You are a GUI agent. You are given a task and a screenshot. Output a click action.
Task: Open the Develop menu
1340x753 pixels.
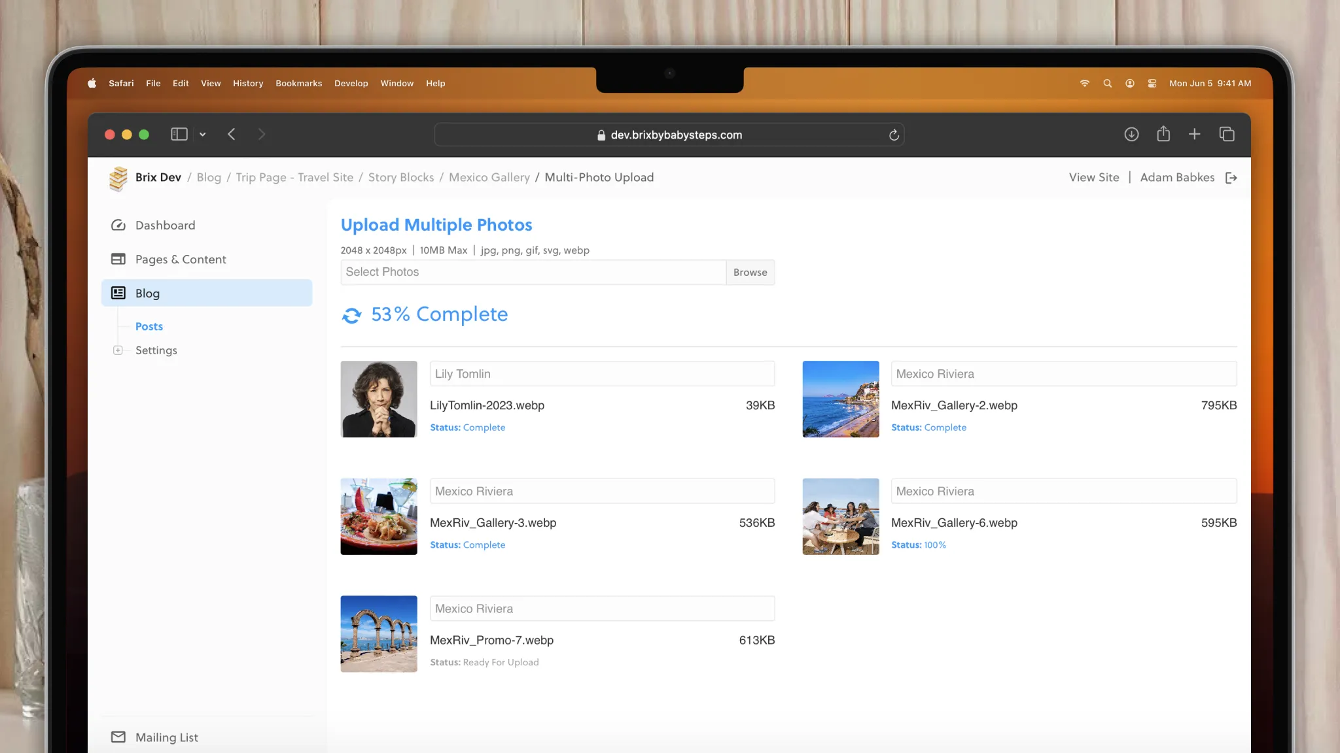351,84
